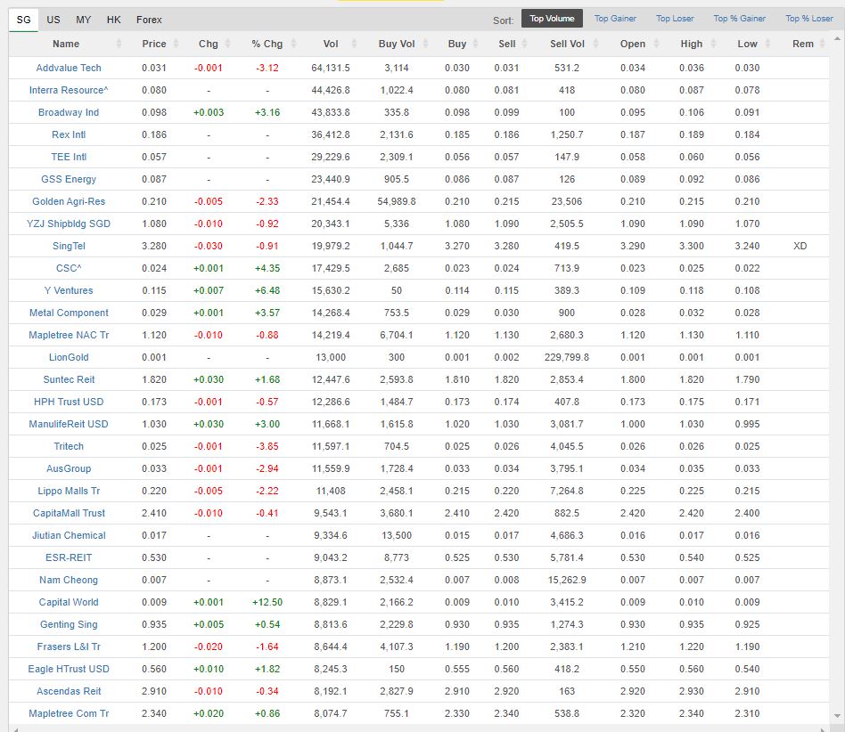View HPH Trust USD details
Screen dimensions: 845x732
pos(69,402)
